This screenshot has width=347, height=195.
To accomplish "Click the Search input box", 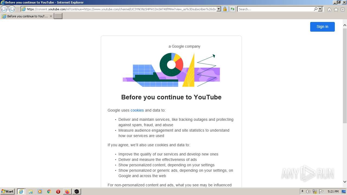I will click(276, 9).
